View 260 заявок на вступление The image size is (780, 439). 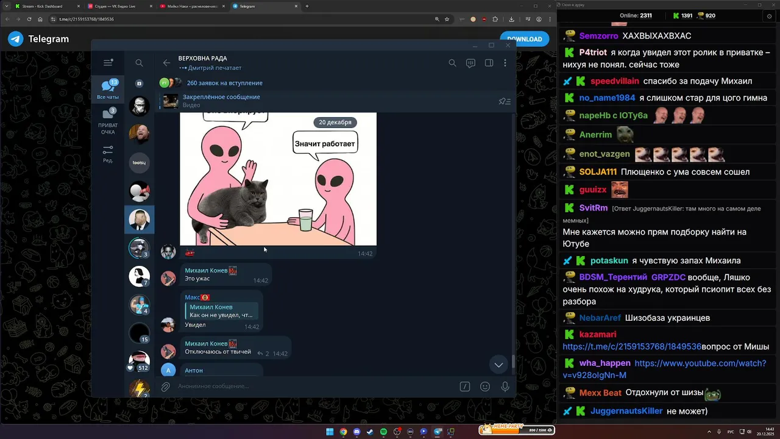225,83
